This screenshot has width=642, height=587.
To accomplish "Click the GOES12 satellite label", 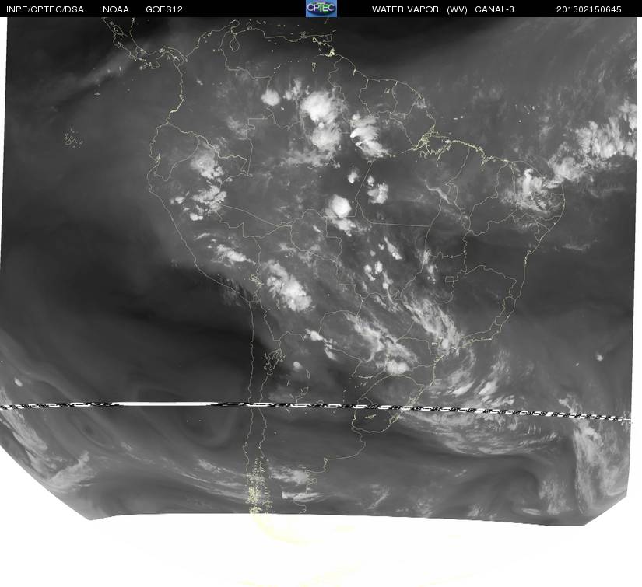I will (164, 9).
